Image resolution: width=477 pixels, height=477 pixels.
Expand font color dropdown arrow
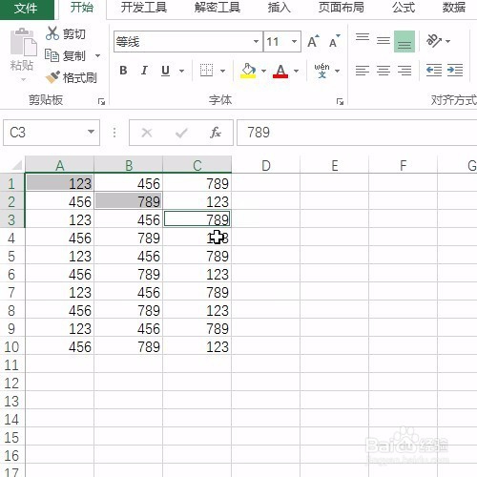(x=296, y=71)
